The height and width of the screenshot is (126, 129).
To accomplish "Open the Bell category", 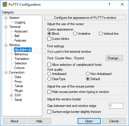I will click(17, 36).
